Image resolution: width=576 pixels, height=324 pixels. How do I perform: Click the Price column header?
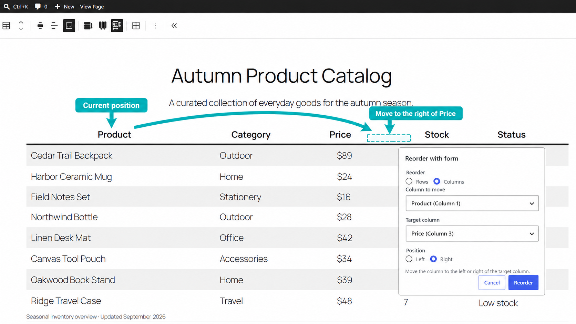point(340,135)
